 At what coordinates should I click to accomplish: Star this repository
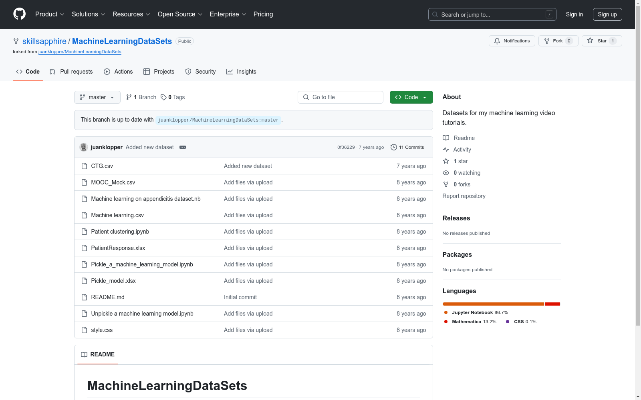point(602,41)
